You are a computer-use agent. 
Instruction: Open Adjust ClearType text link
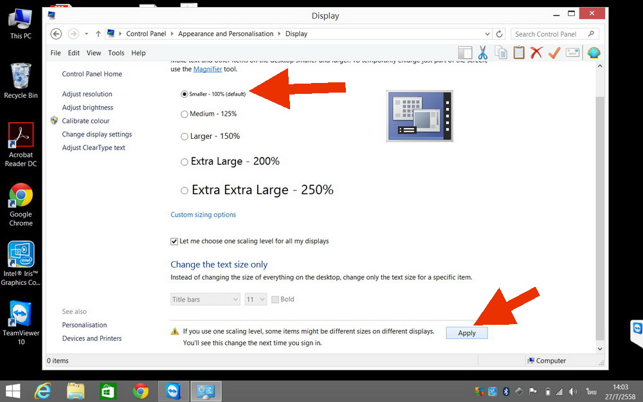click(93, 148)
